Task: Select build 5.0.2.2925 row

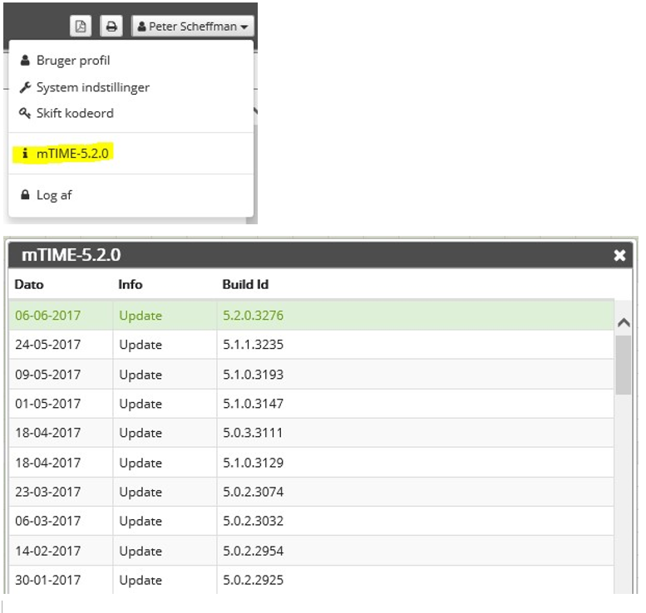Action: click(253, 580)
